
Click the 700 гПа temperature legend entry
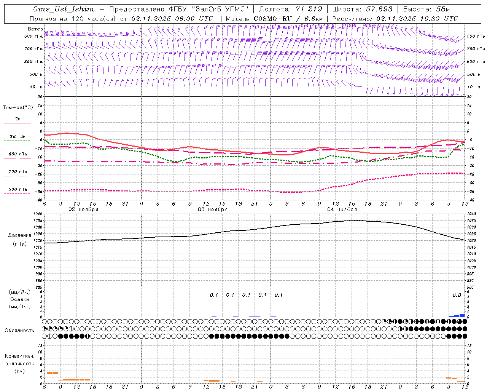[x=18, y=172]
